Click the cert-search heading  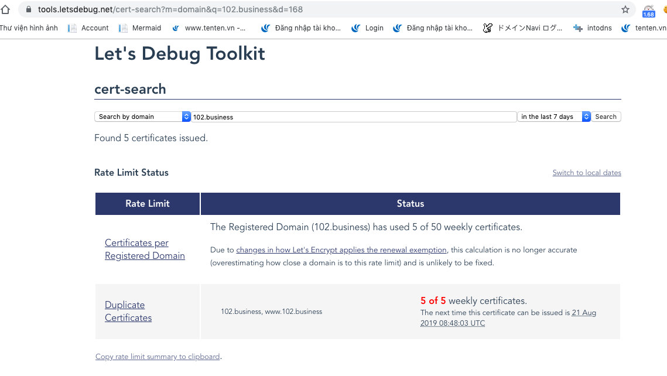(130, 90)
